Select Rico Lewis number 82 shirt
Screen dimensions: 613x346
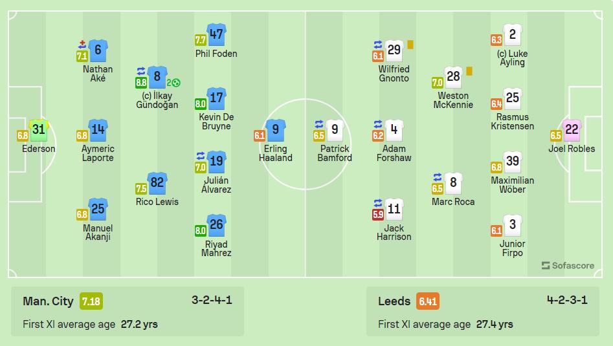157,183
